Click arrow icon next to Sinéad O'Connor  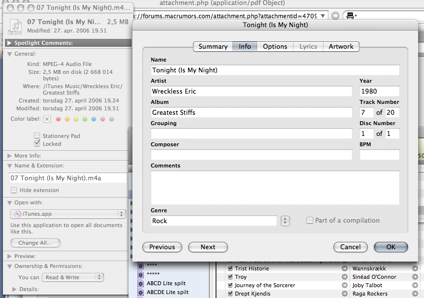(x=415, y=277)
